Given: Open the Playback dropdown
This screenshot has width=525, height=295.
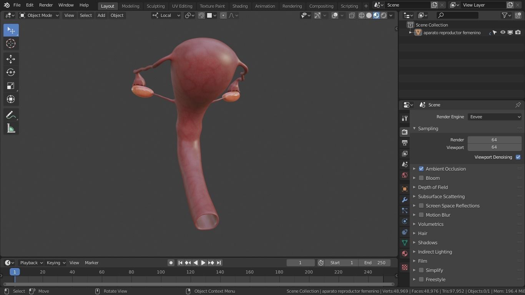Looking at the screenshot, I should [31, 263].
